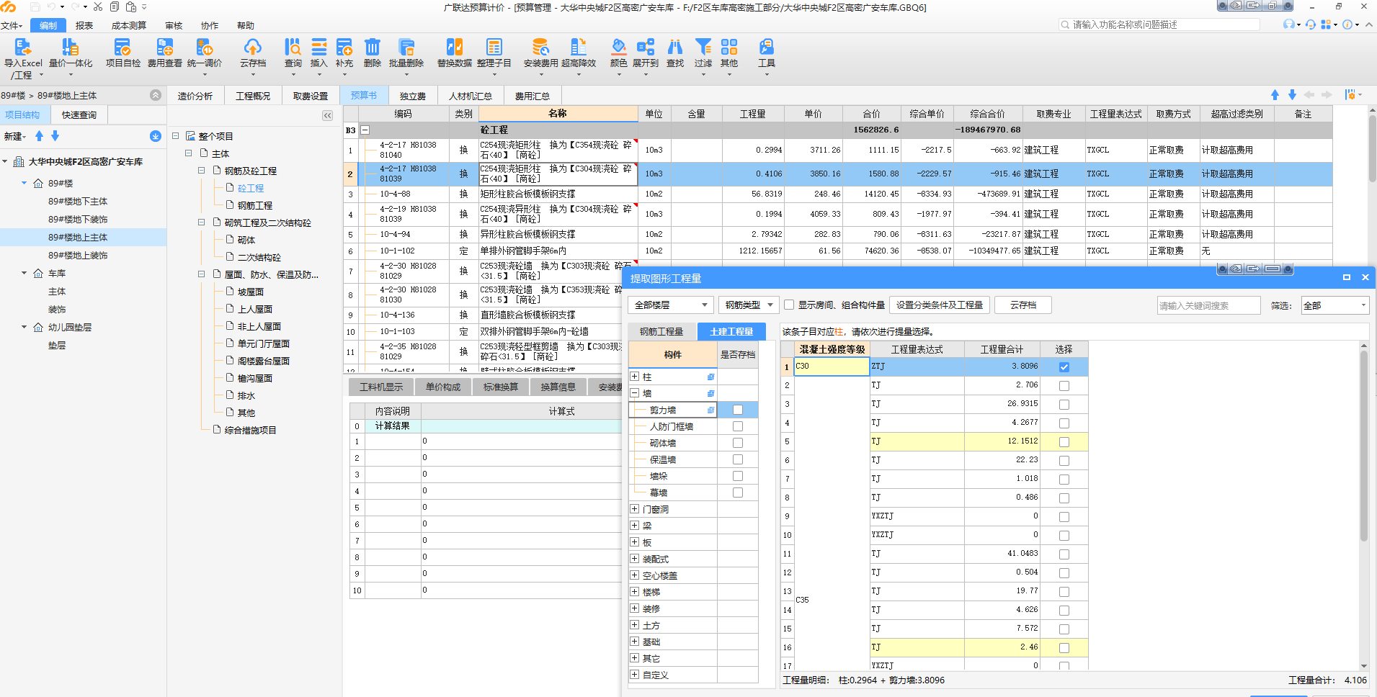Check the selection box for quantity 12.1512
The width and height of the screenshot is (1377, 697).
(x=1064, y=442)
